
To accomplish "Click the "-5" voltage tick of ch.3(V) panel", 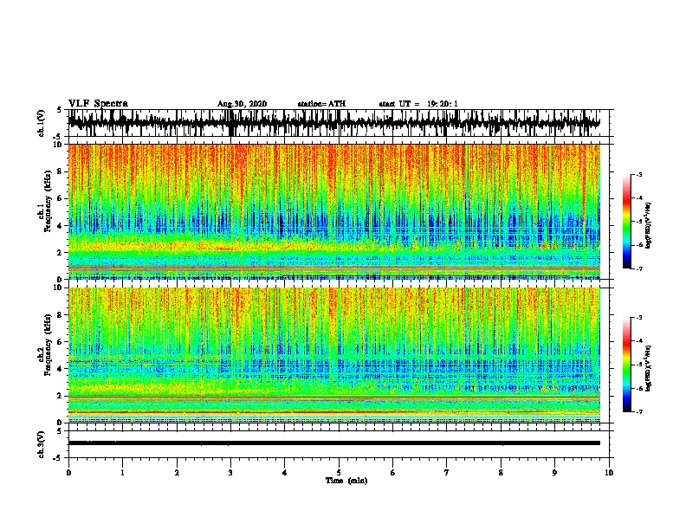I will coord(58,458).
